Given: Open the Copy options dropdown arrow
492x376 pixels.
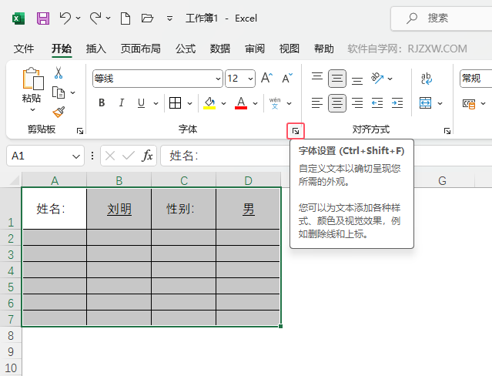Looking at the screenshot, I should [73, 92].
